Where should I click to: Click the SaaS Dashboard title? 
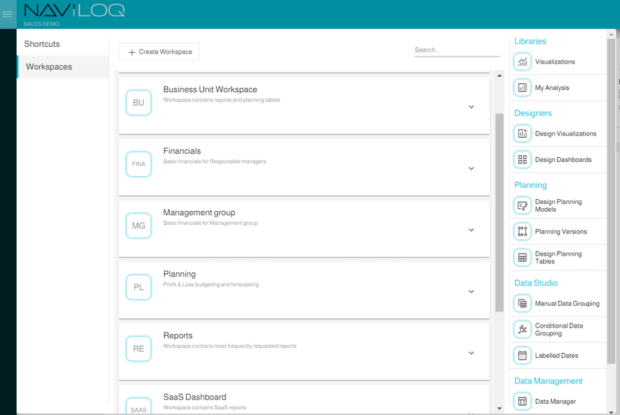tap(194, 398)
